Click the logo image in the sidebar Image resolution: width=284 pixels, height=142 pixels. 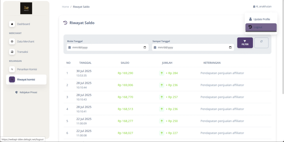[x=26, y=8]
